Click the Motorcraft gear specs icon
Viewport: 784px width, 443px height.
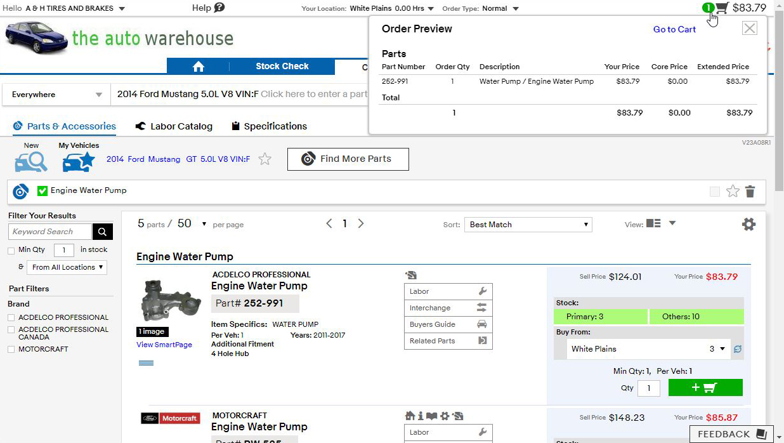[x=445, y=416]
